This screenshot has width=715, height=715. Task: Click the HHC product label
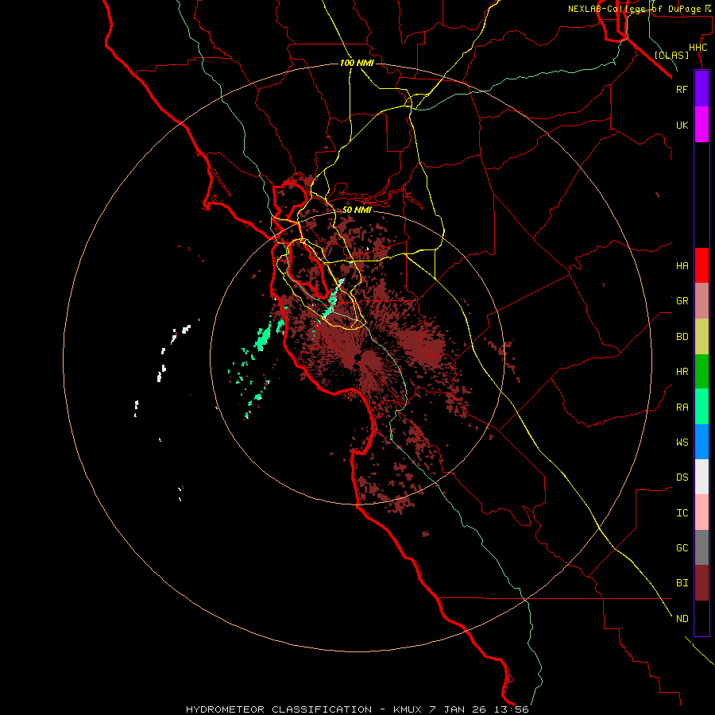tap(698, 48)
